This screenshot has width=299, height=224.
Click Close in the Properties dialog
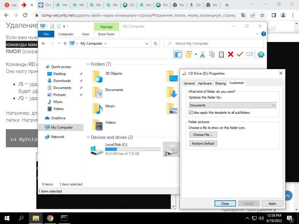[225, 204]
